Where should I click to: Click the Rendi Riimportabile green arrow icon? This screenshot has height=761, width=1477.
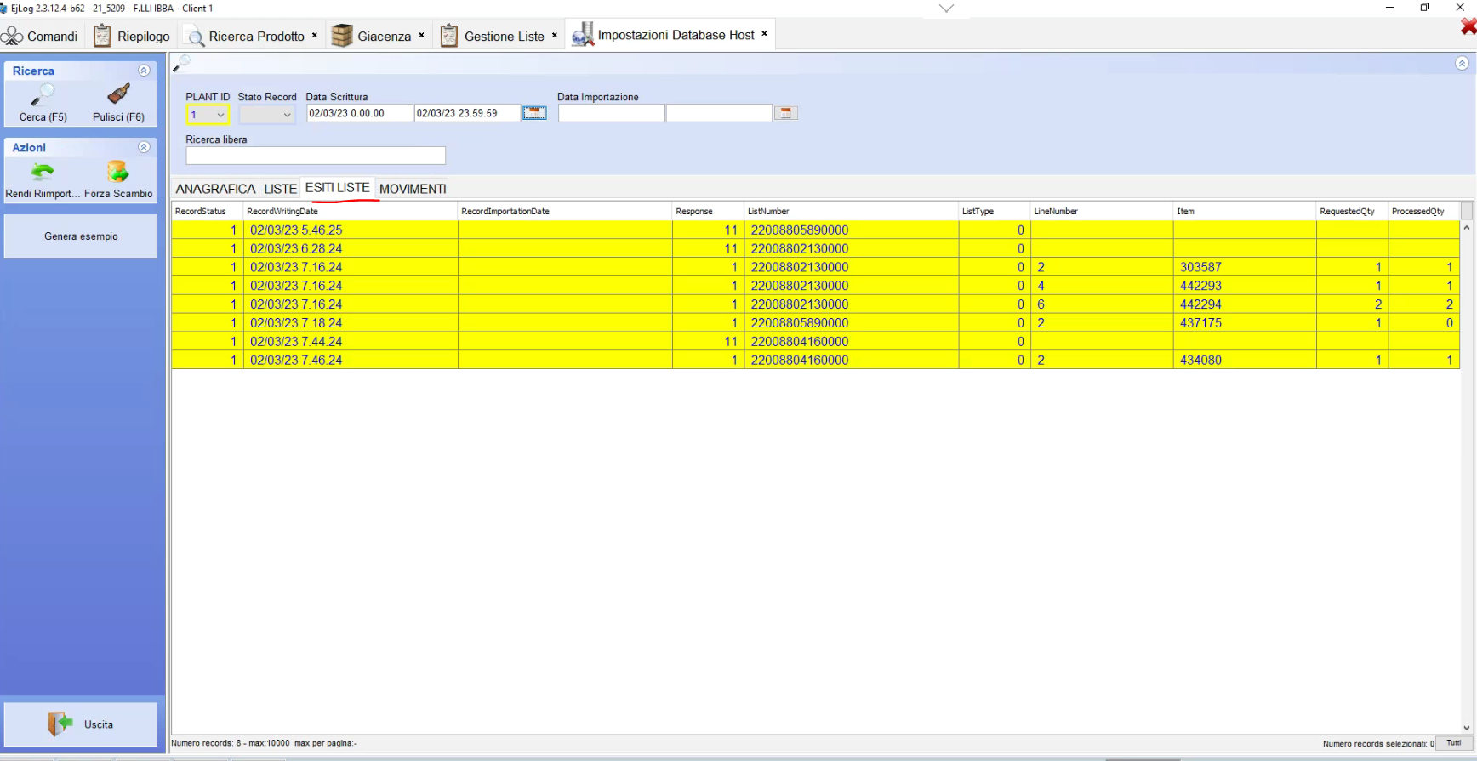click(x=42, y=173)
